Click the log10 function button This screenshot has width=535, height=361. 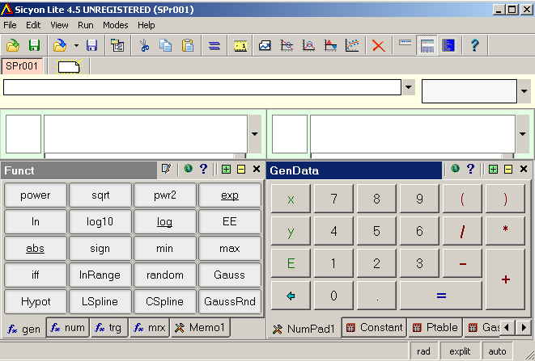click(x=100, y=222)
